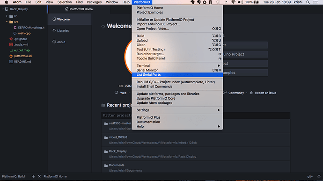Click the settings gear in status bar
The image size is (323, 181).
(319, 176)
